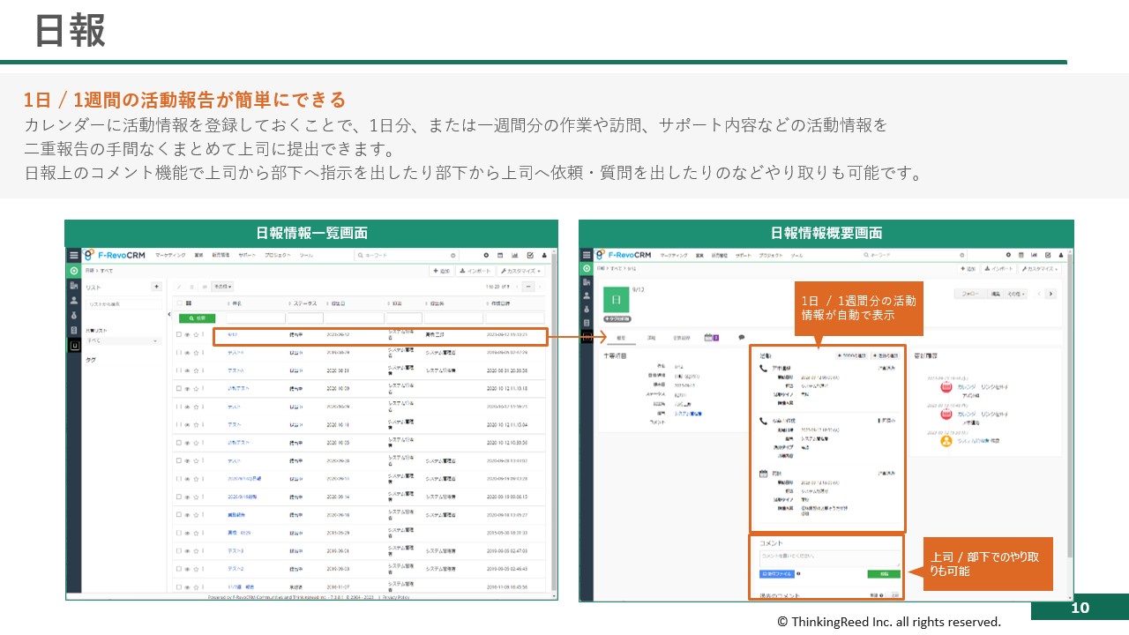The width and height of the screenshot is (1129, 635).
Task: Click インポート button in list screen
Action: pos(475,271)
